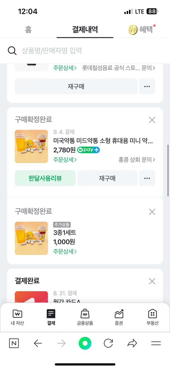Go to 부동산 real estate icon
This screenshot has width=170, height=369.
tap(152, 314)
